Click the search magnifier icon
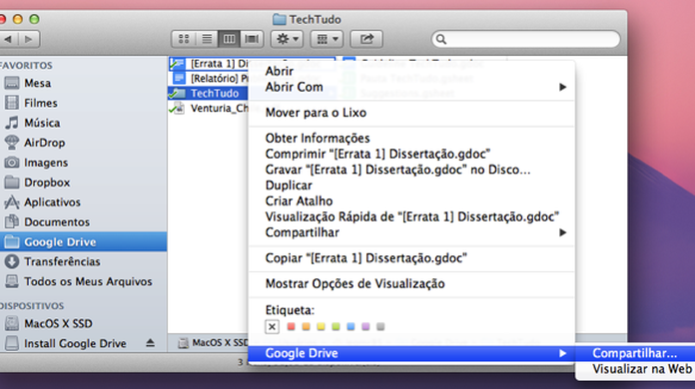The image size is (695, 389). pos(441,39)
